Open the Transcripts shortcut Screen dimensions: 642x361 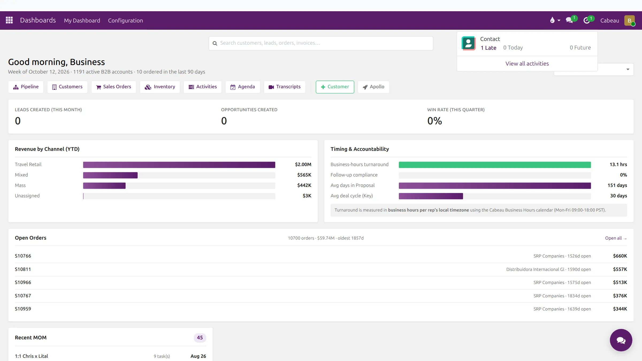(285, 87)
